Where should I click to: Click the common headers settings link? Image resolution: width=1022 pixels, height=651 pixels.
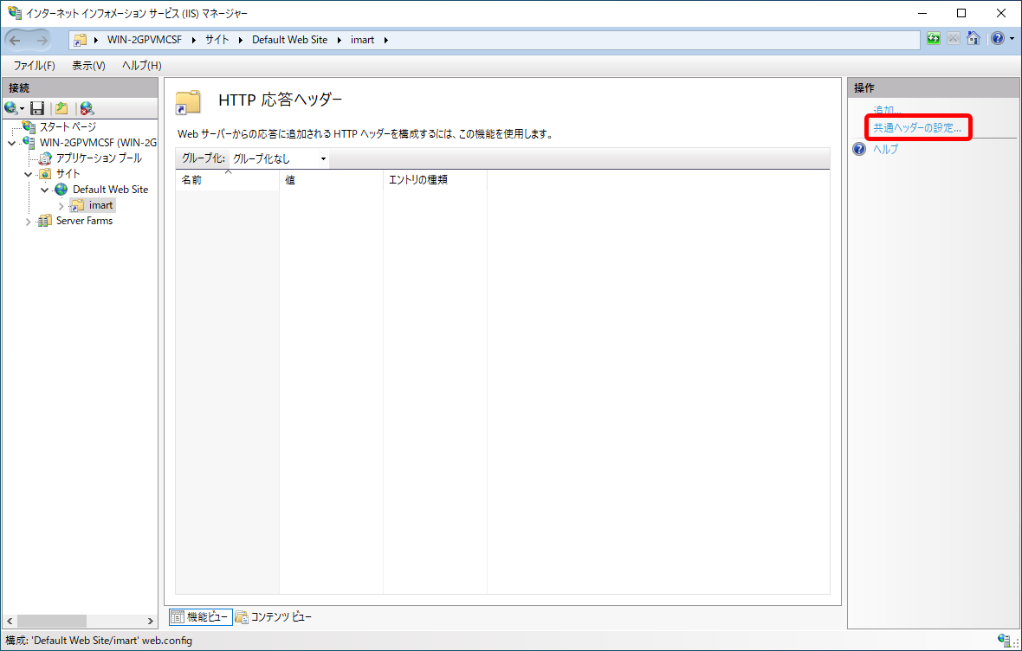click(917, 127)
